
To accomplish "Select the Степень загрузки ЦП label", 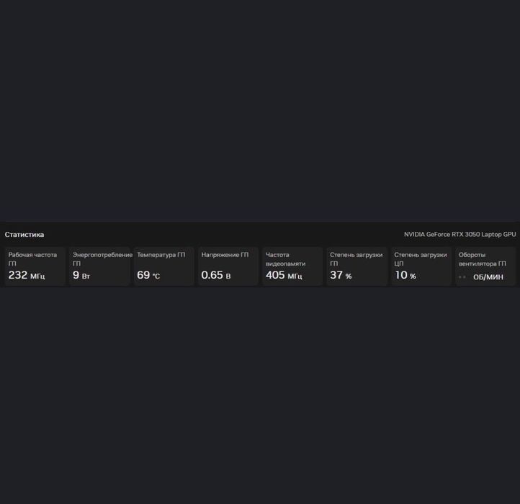I will tap(420, 258).
